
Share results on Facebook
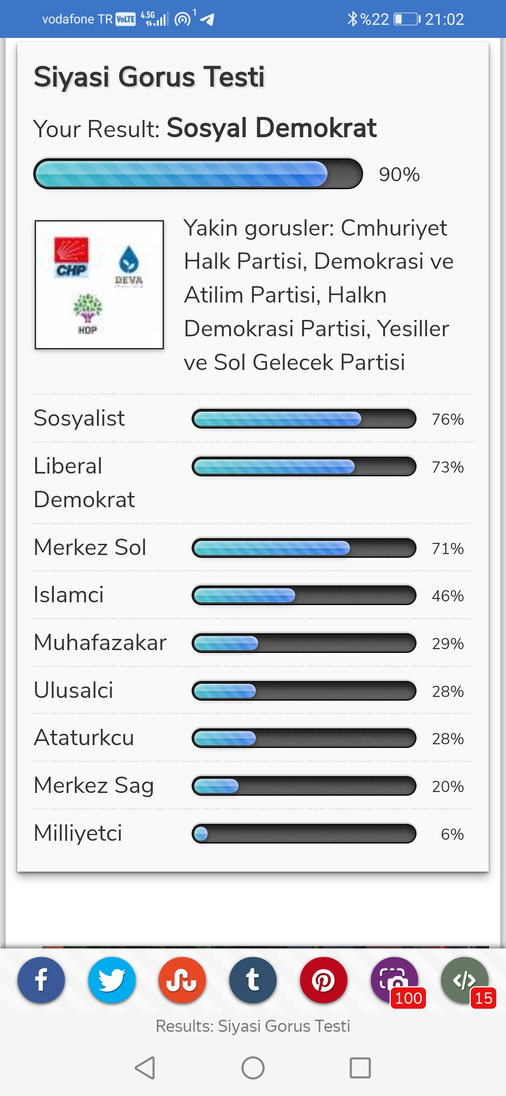pos(41,980)
